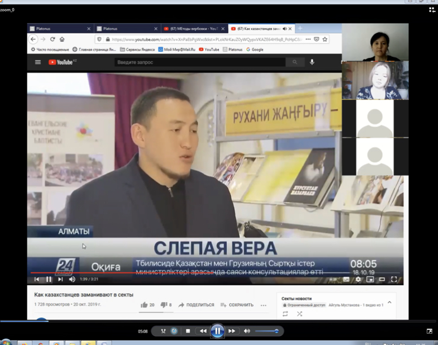The image size is (438, 345).
Task: Toggle playlist loop button
Action: click(285, 314)
